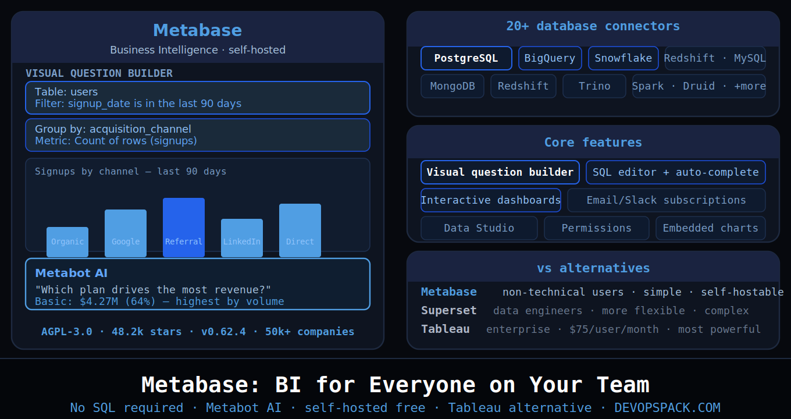Open the Spark · Druid · +more chip
This screenshot has height=419, width=791.
pyautogui.click(x=699, y=86)
